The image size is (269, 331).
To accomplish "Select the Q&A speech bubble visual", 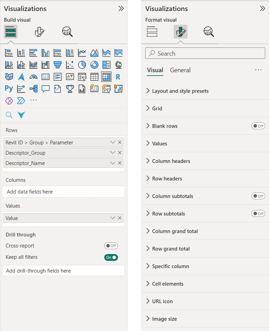I will (45, 89).
